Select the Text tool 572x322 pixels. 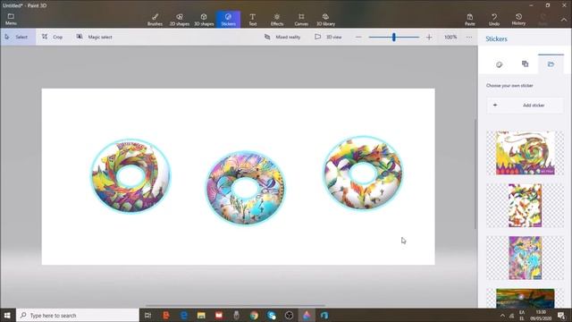(x=252, y=20)
